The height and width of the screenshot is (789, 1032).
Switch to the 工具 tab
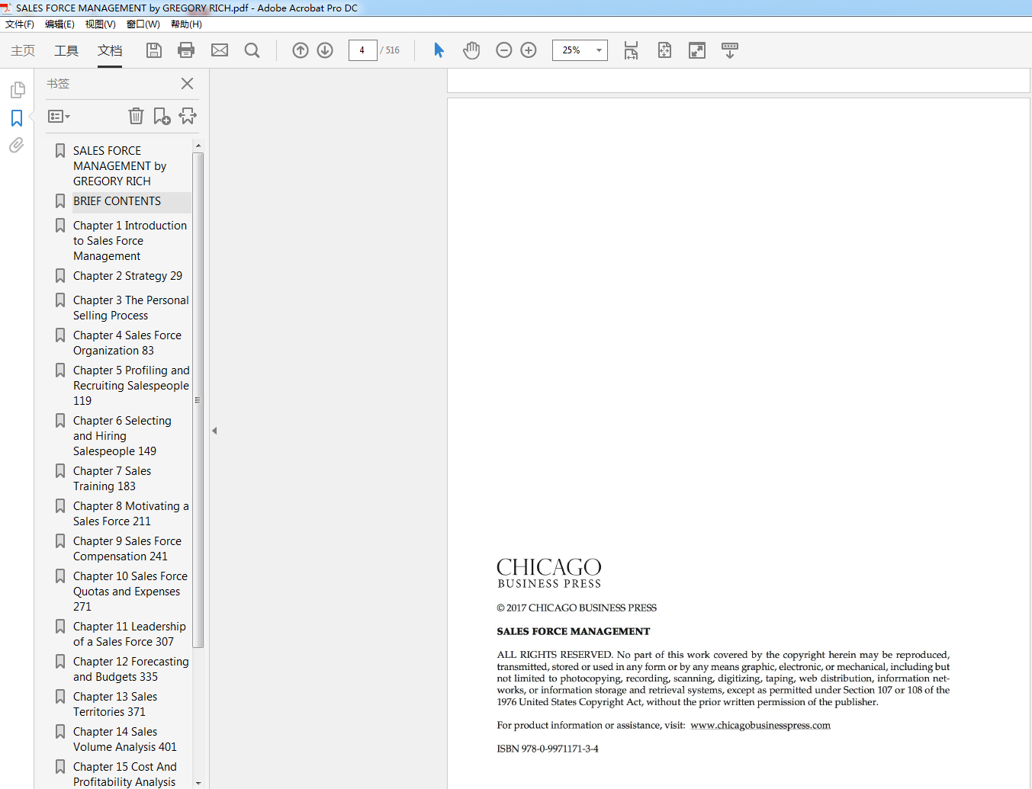point(66,50)
